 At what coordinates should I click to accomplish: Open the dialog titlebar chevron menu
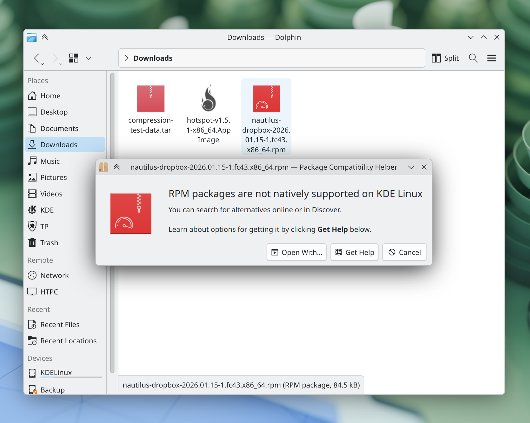[411, 167]
